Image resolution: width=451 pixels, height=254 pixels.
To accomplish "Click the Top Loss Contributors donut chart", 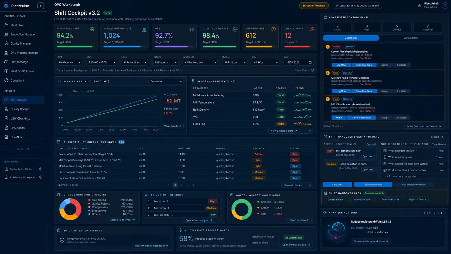I will pos(70,209).
